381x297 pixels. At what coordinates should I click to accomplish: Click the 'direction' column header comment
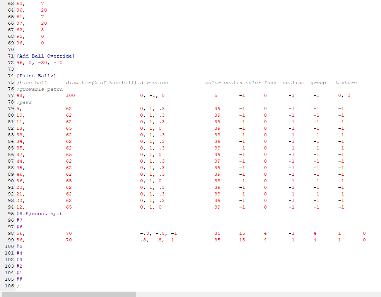coord(154,83)
